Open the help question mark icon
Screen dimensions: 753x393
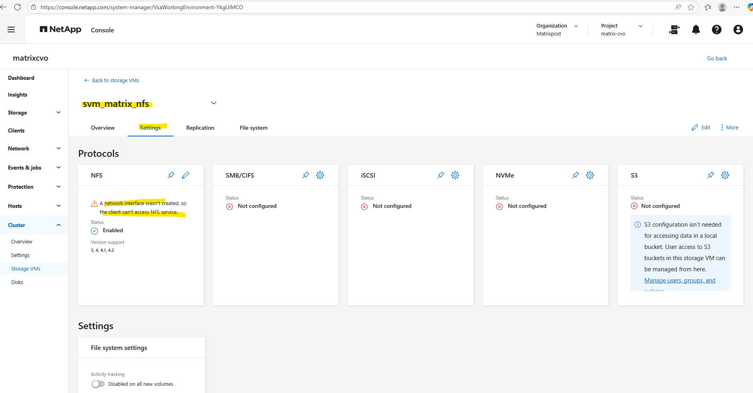click(x=717, y=30)
